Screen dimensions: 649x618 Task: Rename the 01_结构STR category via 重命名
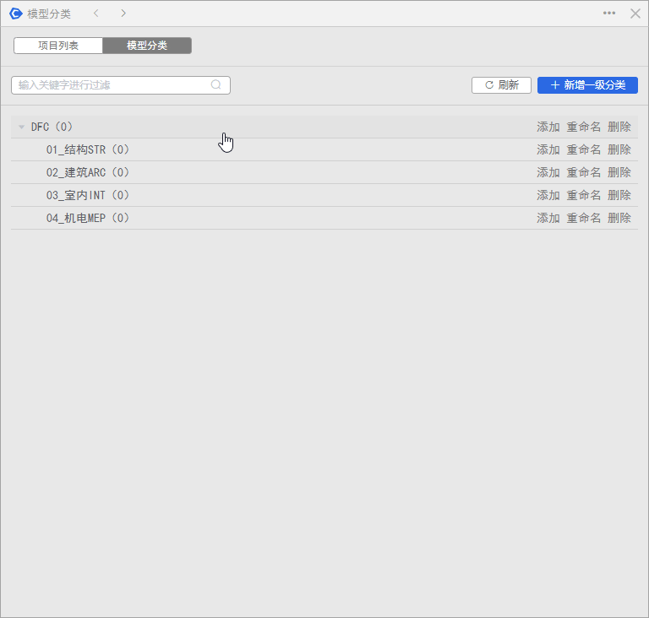click(x=584, y=150)
